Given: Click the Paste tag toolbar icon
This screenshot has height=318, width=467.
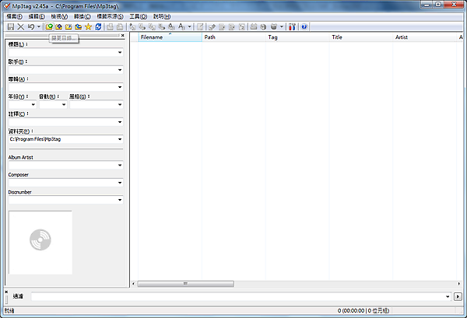Looking at the screenshot, I should [x=120, y=26].
